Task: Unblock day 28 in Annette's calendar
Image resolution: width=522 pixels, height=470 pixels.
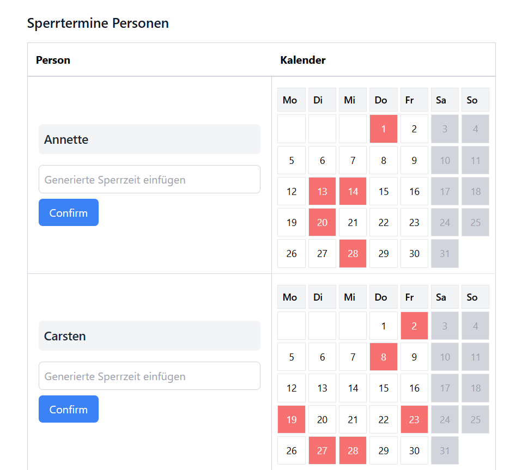Action: pyautogui.click(x=353, y=253)
